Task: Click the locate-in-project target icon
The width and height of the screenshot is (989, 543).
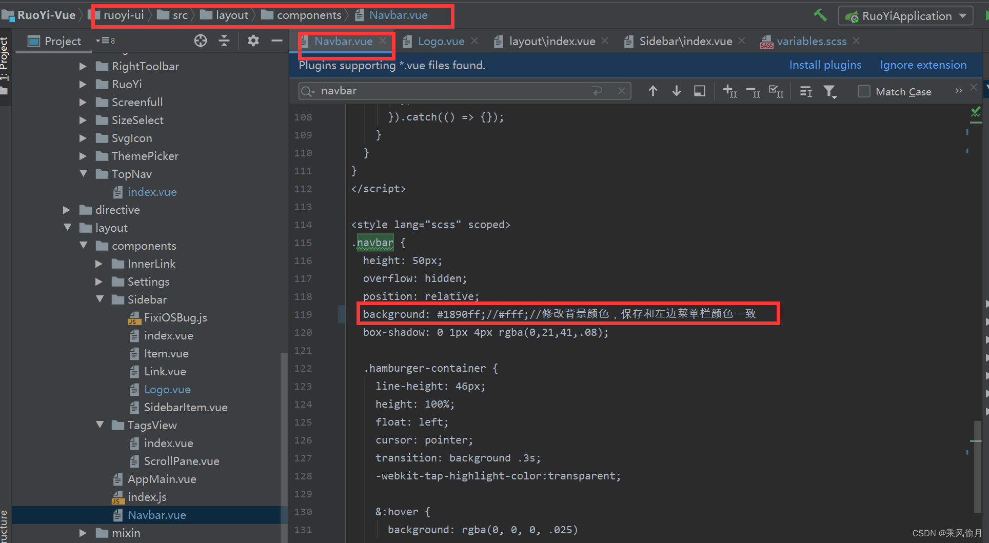Action: pyautogui.click(x=201, y=41)
